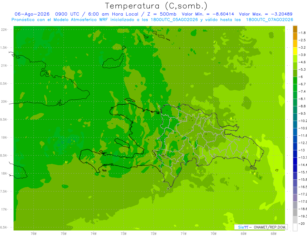Click the "-8.8" legend value
Viewport: 307px width, 237px height.
tap(302, 106)
